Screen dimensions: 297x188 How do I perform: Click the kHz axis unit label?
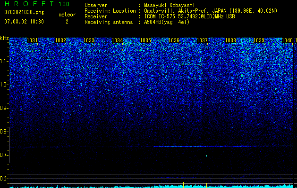(4, 38)
